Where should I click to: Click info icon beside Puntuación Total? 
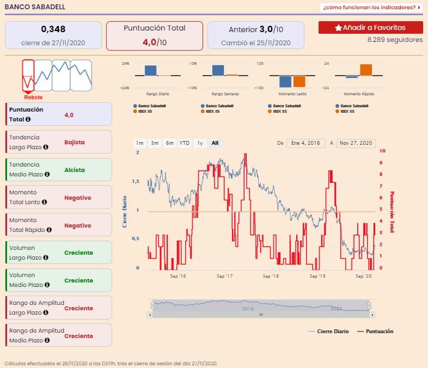point(28,119)
